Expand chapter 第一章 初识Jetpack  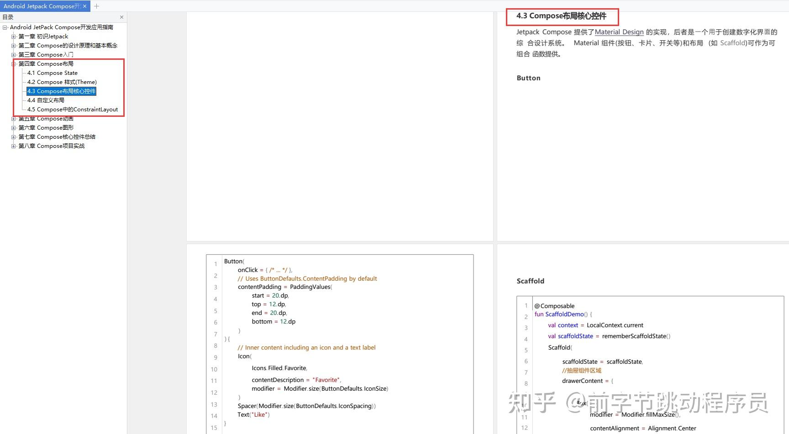14,36
